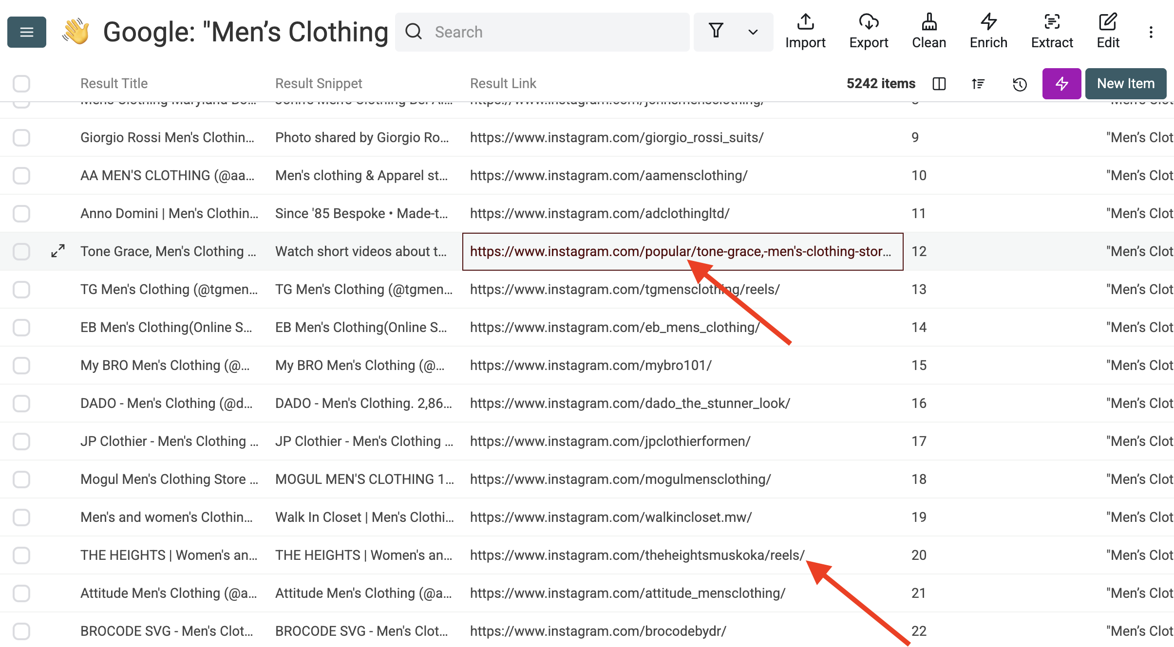The image size is (1174, 647).
Task: Open the Extract tool
Action: (1052, 32)
